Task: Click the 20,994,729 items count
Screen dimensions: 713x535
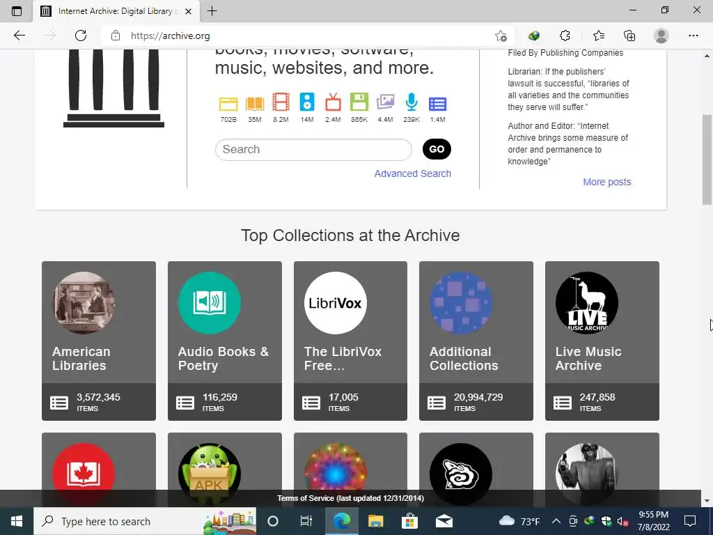Action: [478, 397]
